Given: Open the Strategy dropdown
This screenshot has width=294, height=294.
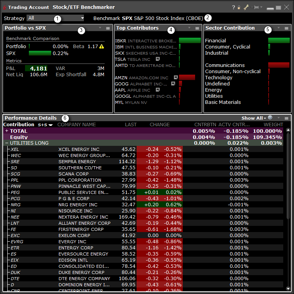Looking at the screenshot, I should [x=56, y=18].
